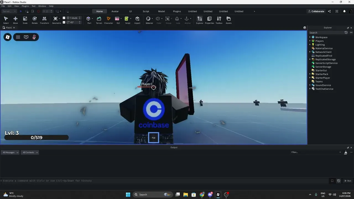Click the share icon near Collaborate
The height and width of the screenshot is (199, 354).
(329, 11)
